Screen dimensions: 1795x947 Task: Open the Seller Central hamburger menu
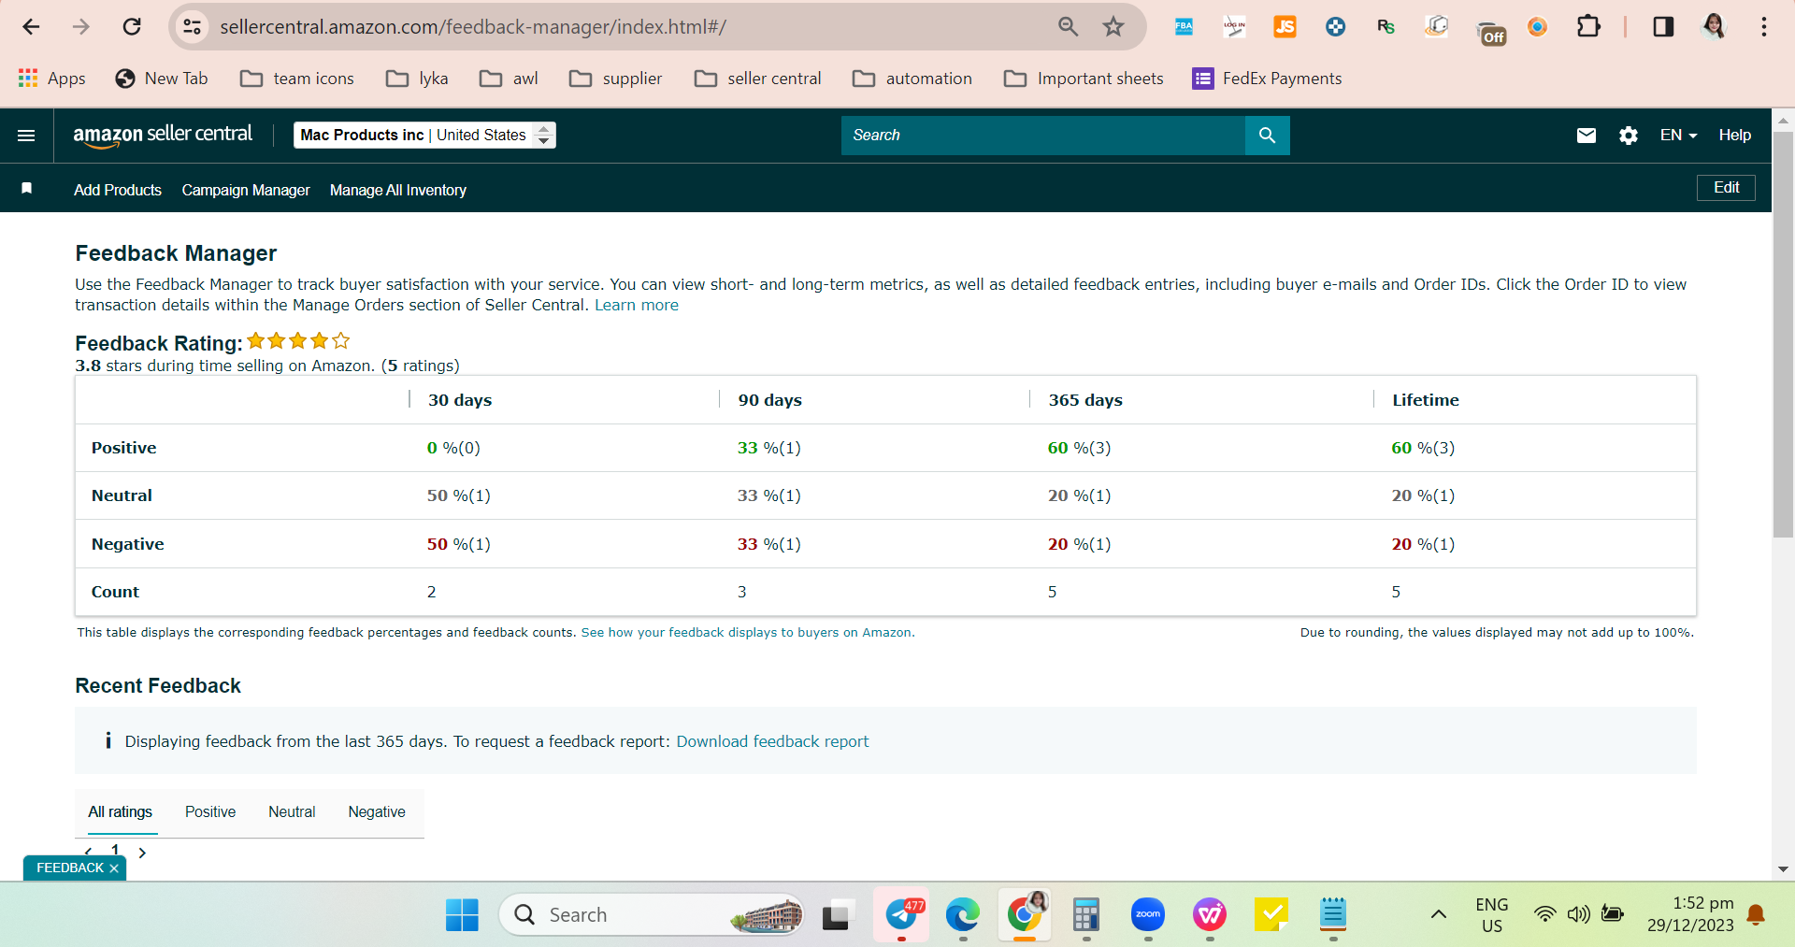pyautogui.click(x=26, y=136)
